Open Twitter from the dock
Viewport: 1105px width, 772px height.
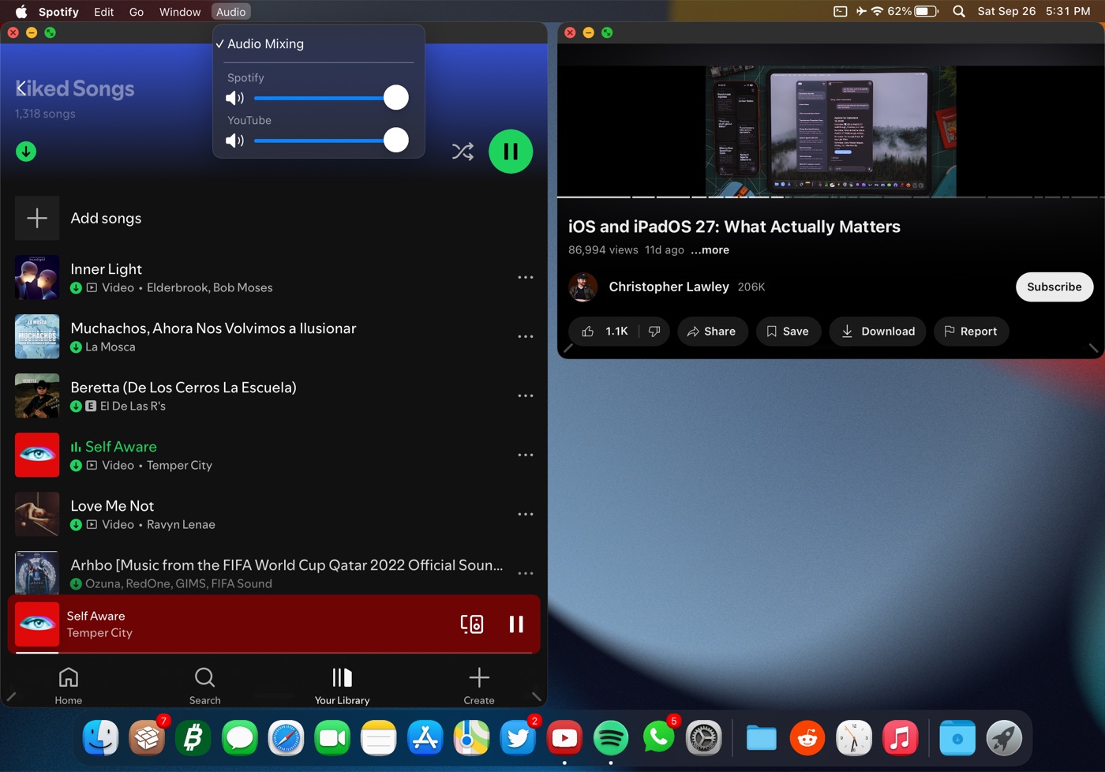[518, 738]
